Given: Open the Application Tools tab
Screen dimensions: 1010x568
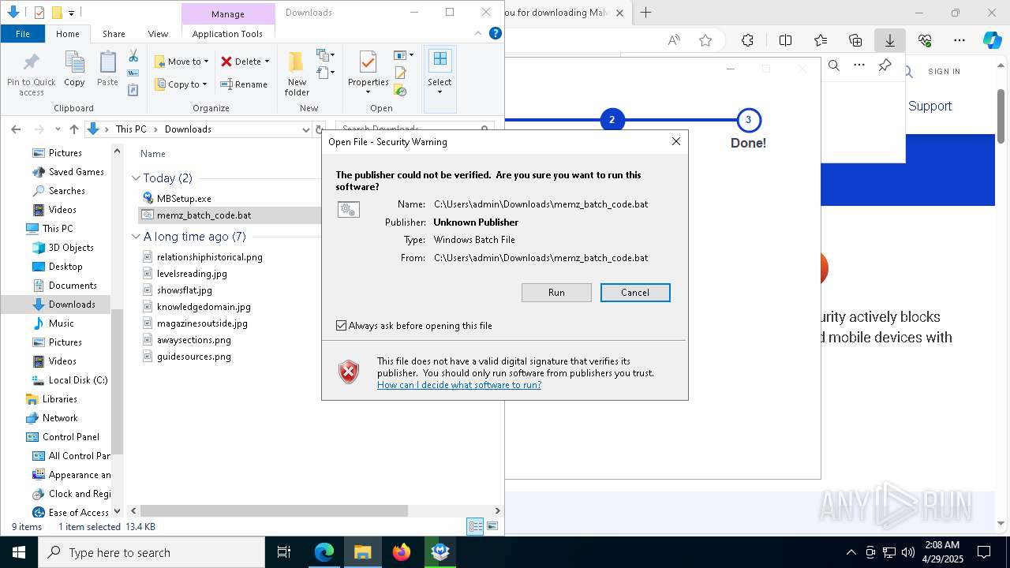Looking at the screenshot, I should click(227, 34).
